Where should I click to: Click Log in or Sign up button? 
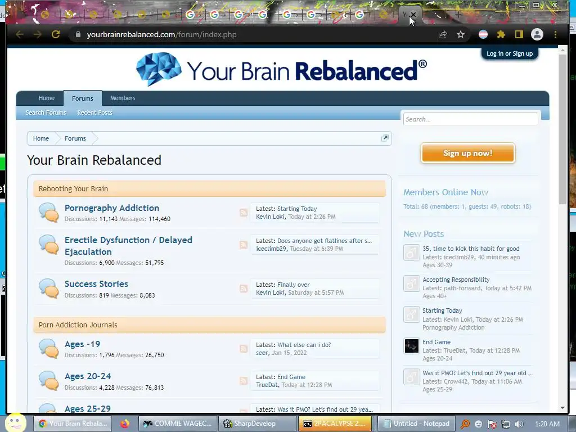click(x=510, y=53)
